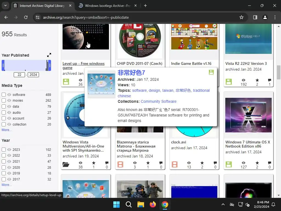The height and width of the screenshot is (211, 281).
Task: Hide 2017 results with eye icon
Action: pyautogui.click(x=9, y=179)
